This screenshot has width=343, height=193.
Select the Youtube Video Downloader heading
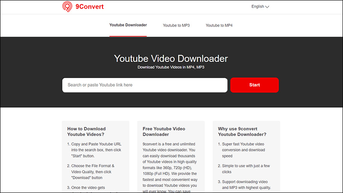pyautogui.click(x=171, y=58)
